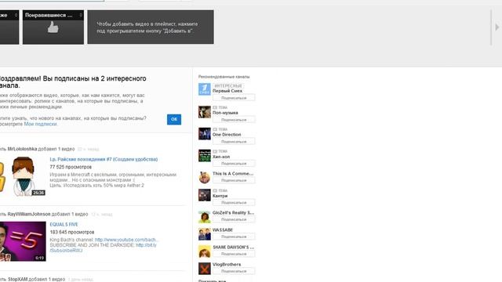Open Кантри name link
Viewport: 502px width, 282px height.
click(220, 196)
